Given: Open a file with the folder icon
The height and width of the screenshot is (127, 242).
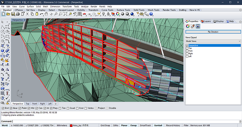Looking at the screenshot, I should [x=8, y=14].
